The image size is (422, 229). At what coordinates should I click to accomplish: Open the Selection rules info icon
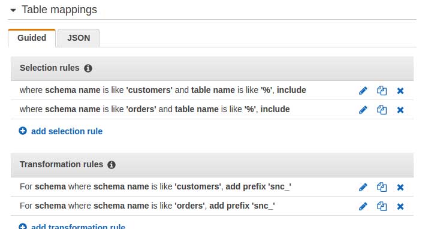(x=88, y=68)
